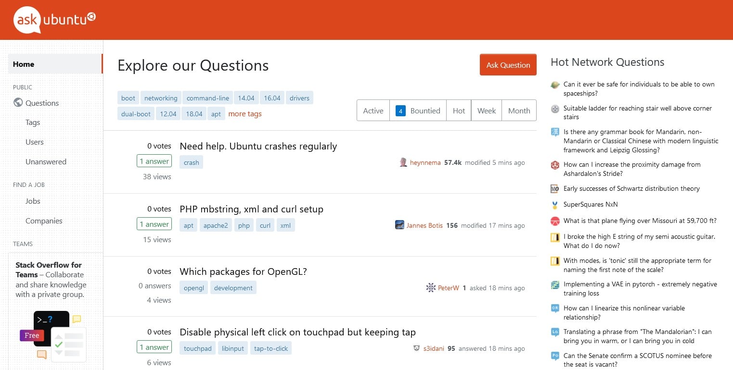Viewport: 733px width, 370px height.
Task: Click the Ask Question button
Action: pyautogui.click(x=508, y=65)
